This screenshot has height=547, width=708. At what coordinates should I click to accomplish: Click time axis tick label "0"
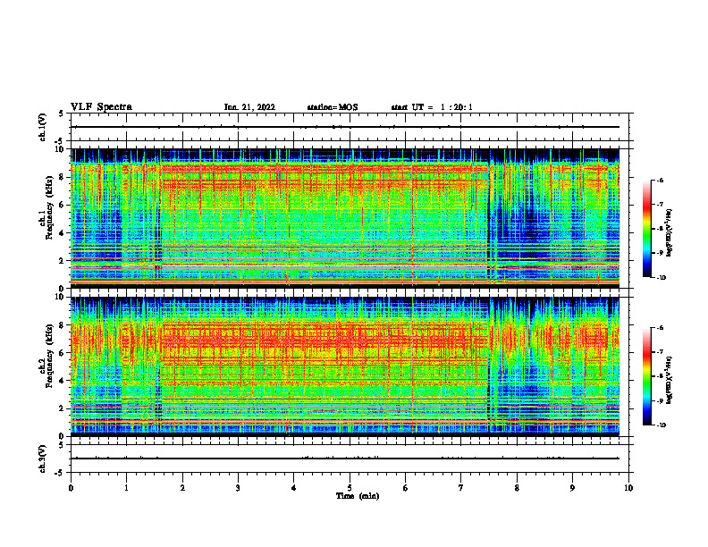71,488
